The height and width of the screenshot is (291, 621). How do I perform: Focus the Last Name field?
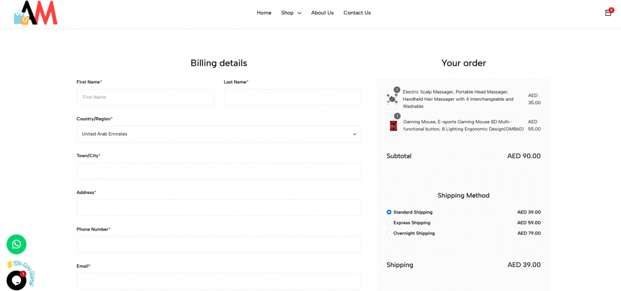click(293, 97)
